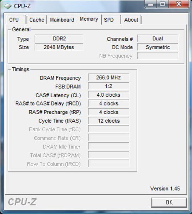This screenshot has width=192, height=214.
Task: Click the FSB:DRAM 1:2 ratio field
Action: point(108,86)
